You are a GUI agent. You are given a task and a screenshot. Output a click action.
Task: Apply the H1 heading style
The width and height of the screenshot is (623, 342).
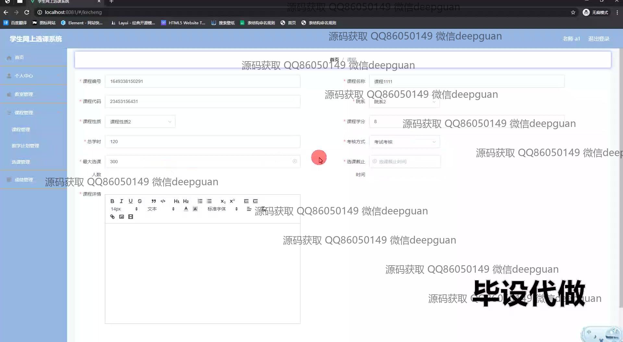[177, 201]
